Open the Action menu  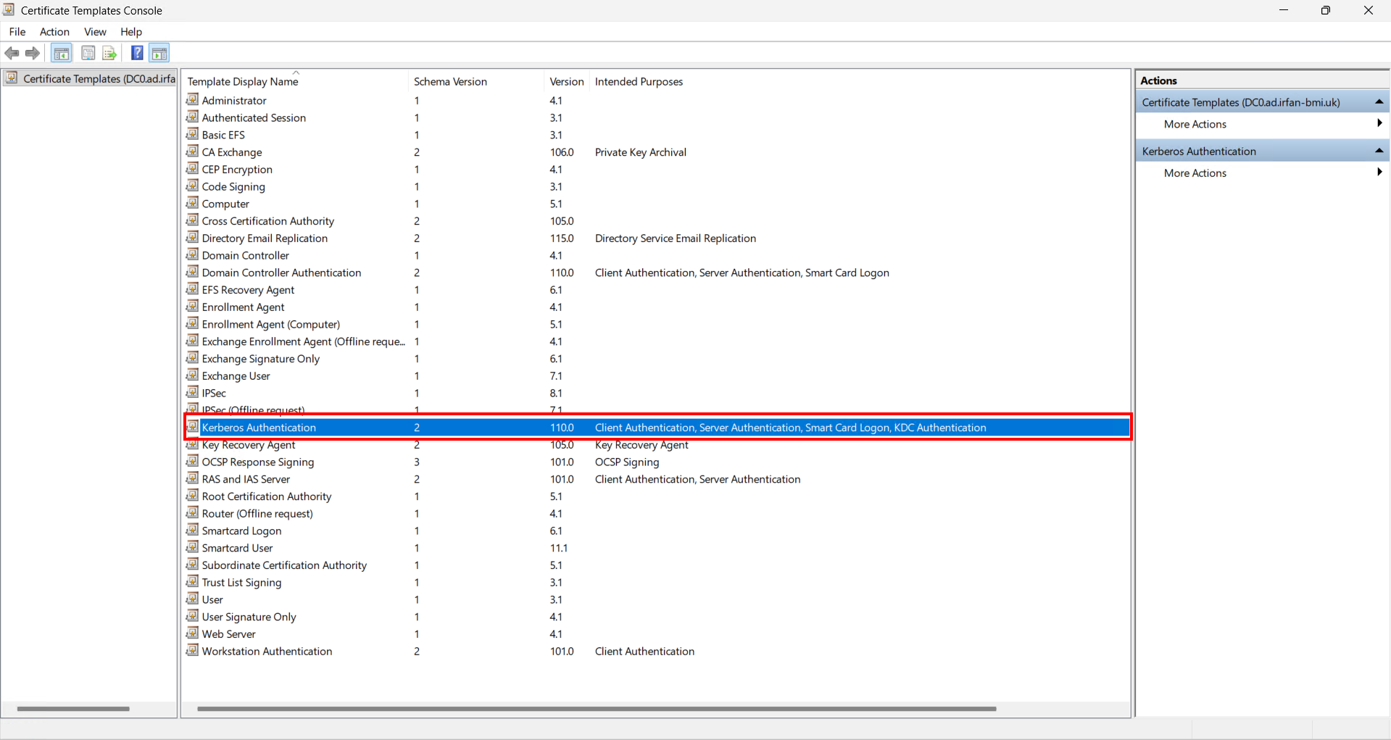coord(54,32)
